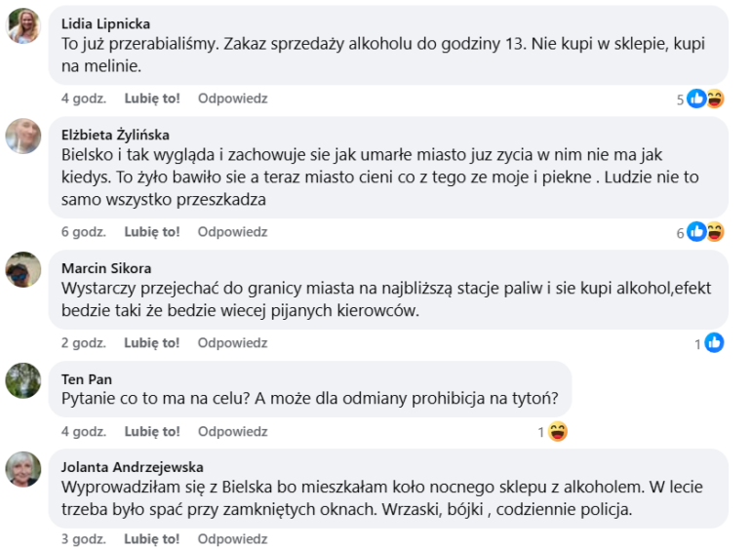
Task: Click Marcin Sikora's profile avatar
Action: point(23,269)
